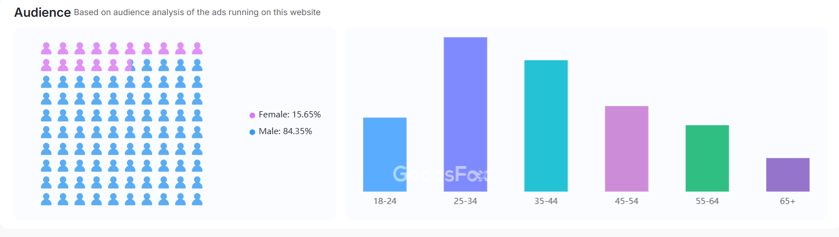The width and height of the screenshot is (839, 237).
Task: Click the 65+ axis label
Action: pyautogui.click(x=788, y=201)
